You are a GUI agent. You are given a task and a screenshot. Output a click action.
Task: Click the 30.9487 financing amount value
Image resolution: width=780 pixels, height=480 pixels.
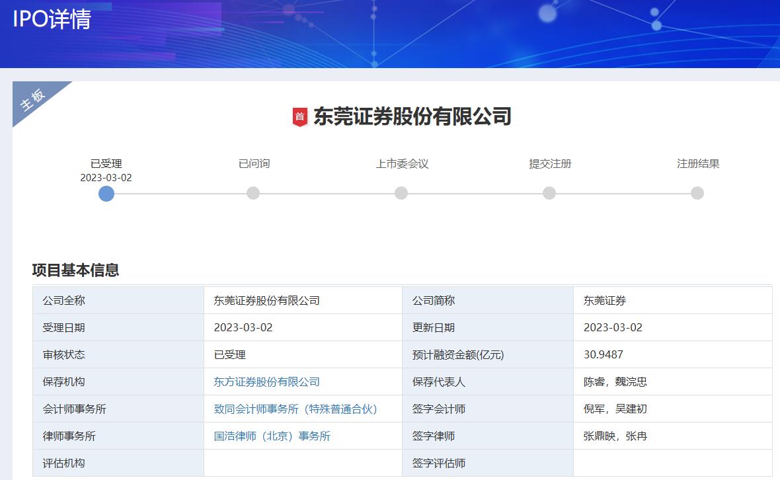click(x=604, y=355)
